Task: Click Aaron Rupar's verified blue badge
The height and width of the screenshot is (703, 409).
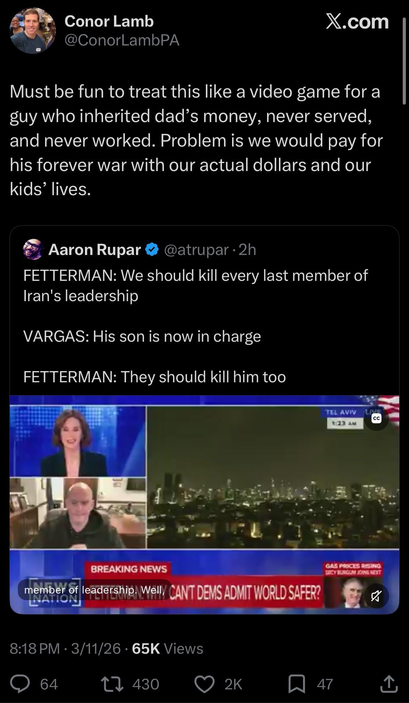Action: [152, 249]
